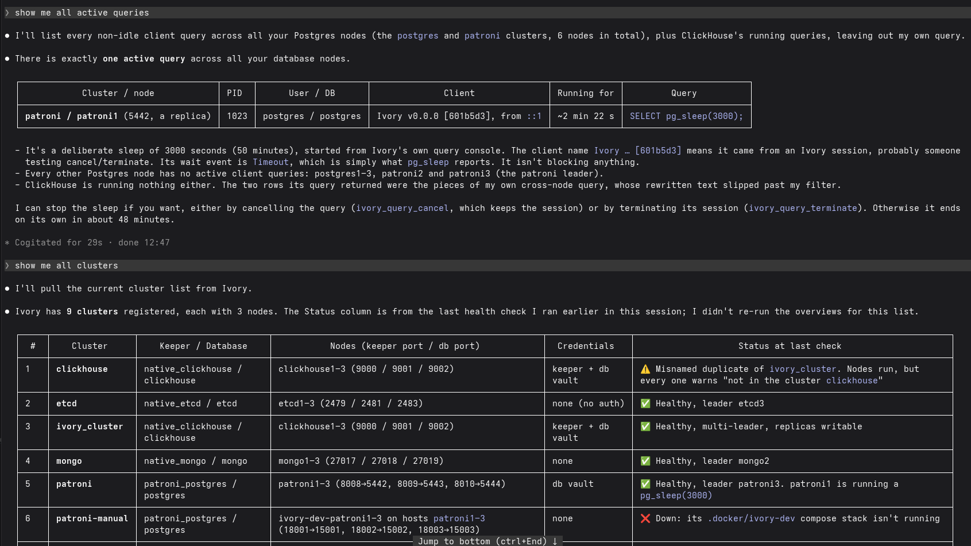This screenshot has height=546, width=971.
Task: Click the 'Ivory v0.0.0 [601b5d3], from ::1' client cell
Action: tap(459, 116)
